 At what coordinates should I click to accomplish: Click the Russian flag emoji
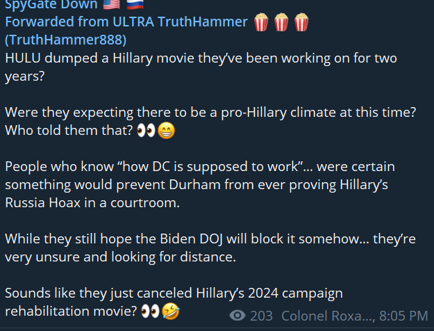click(135, 4)
